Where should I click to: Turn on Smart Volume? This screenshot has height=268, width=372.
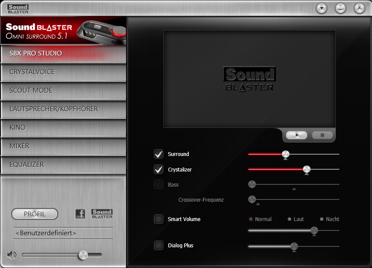coord(159,219)
